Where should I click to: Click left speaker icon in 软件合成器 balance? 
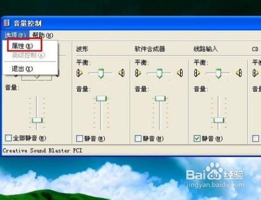138,73
